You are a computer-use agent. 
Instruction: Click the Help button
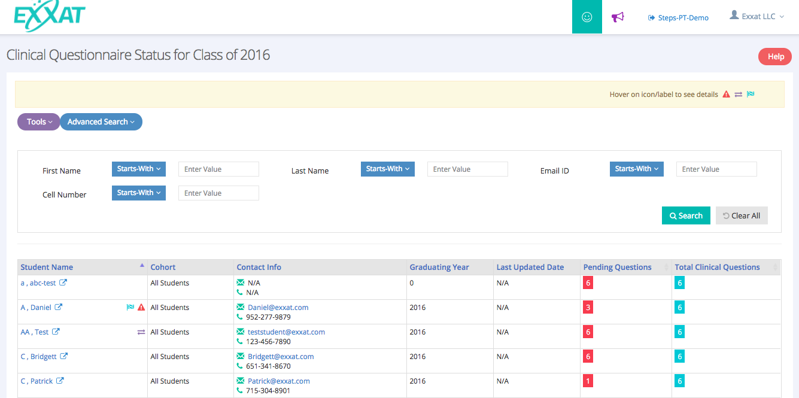point(774,56)
